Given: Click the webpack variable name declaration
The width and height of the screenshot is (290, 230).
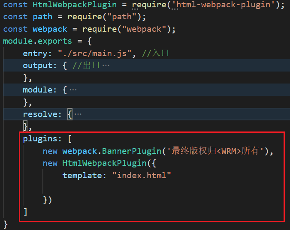Looking at the screenshot, I should pos(50,29).
